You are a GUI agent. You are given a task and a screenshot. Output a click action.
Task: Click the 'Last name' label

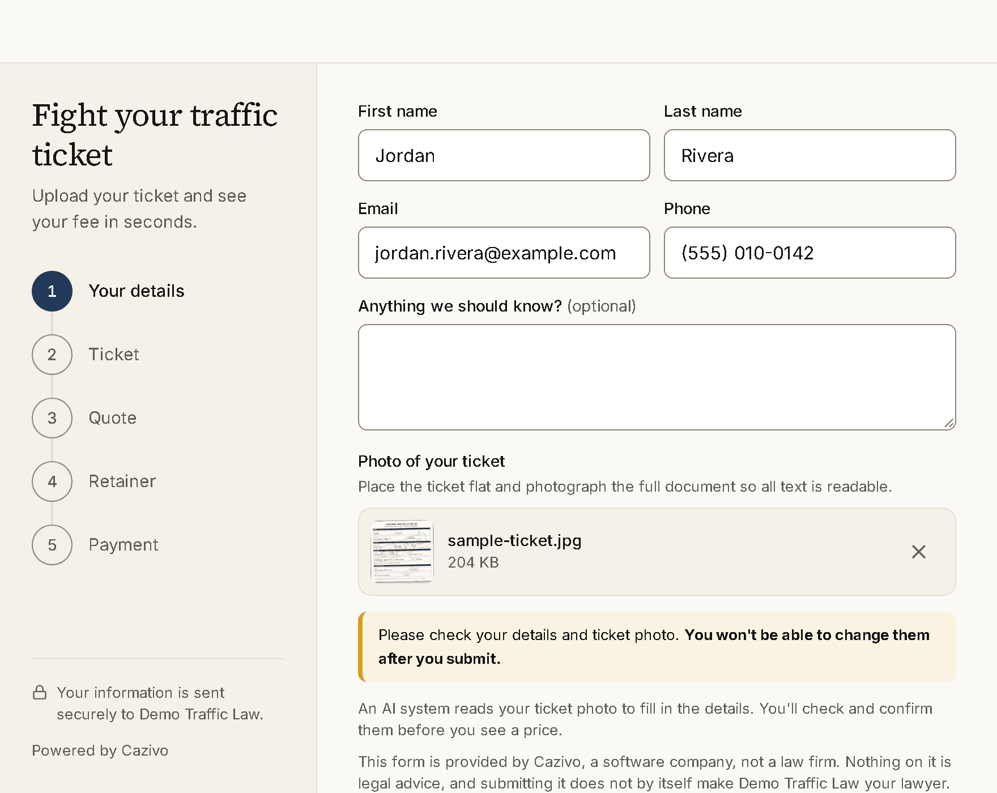703,111
